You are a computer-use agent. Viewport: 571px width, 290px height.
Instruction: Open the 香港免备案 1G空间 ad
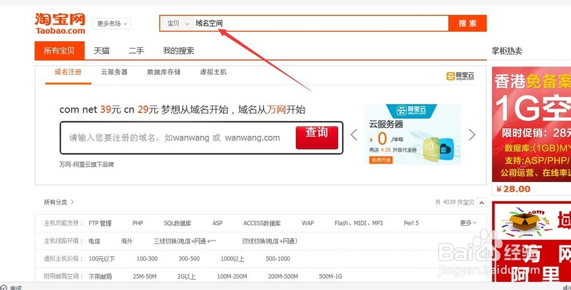click(531, 124)
